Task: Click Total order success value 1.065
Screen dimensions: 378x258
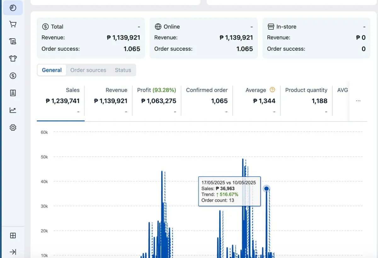Action: pos(132,49)
